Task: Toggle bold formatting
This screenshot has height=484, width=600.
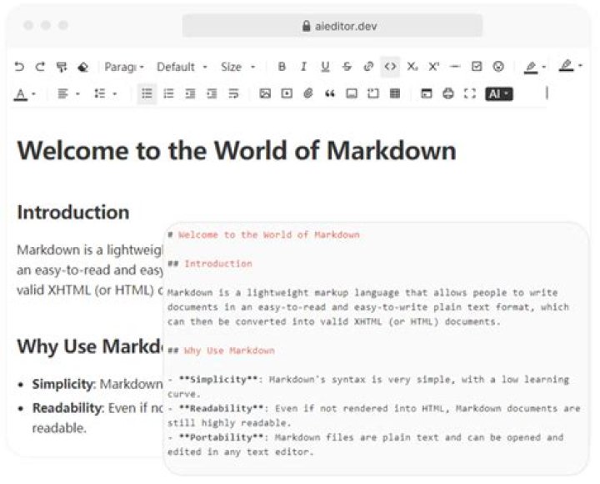Action: coord(282,67)
